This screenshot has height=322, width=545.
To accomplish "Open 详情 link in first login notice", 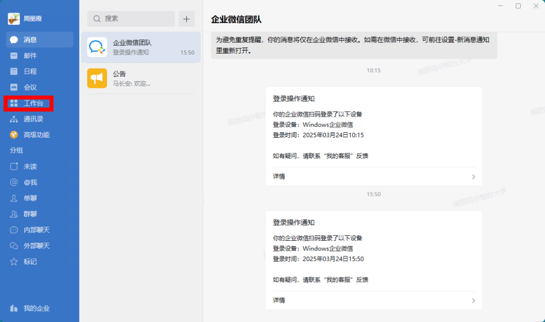I will pos(279,177).
